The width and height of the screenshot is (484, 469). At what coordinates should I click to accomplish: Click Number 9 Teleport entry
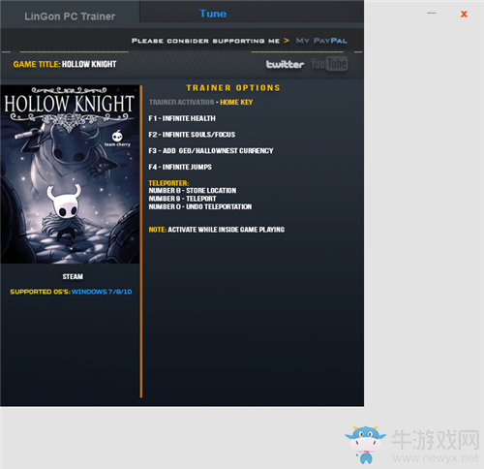click(x=182, y=199)
